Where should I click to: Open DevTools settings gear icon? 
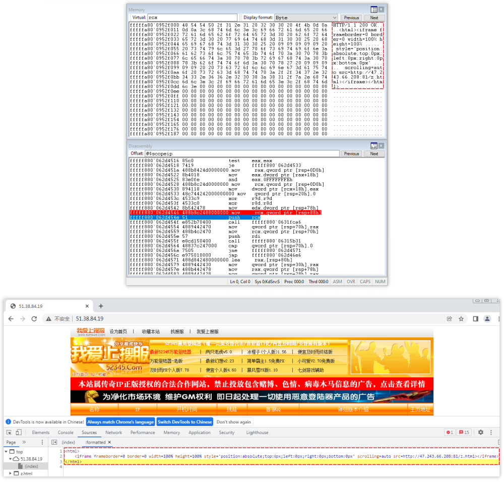[480, 433]
